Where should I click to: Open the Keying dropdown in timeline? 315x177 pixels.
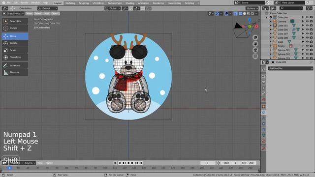click(30, 163)
